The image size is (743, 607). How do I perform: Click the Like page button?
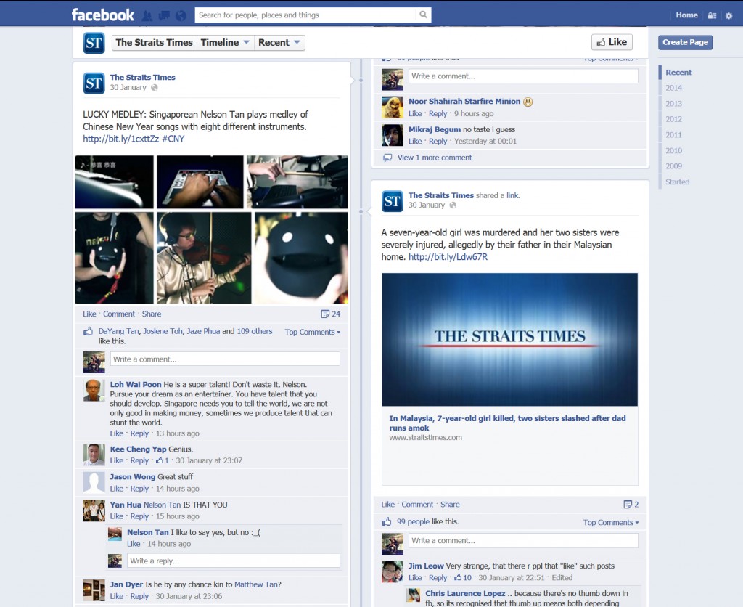pyautogui.click(x=612, y=42)
